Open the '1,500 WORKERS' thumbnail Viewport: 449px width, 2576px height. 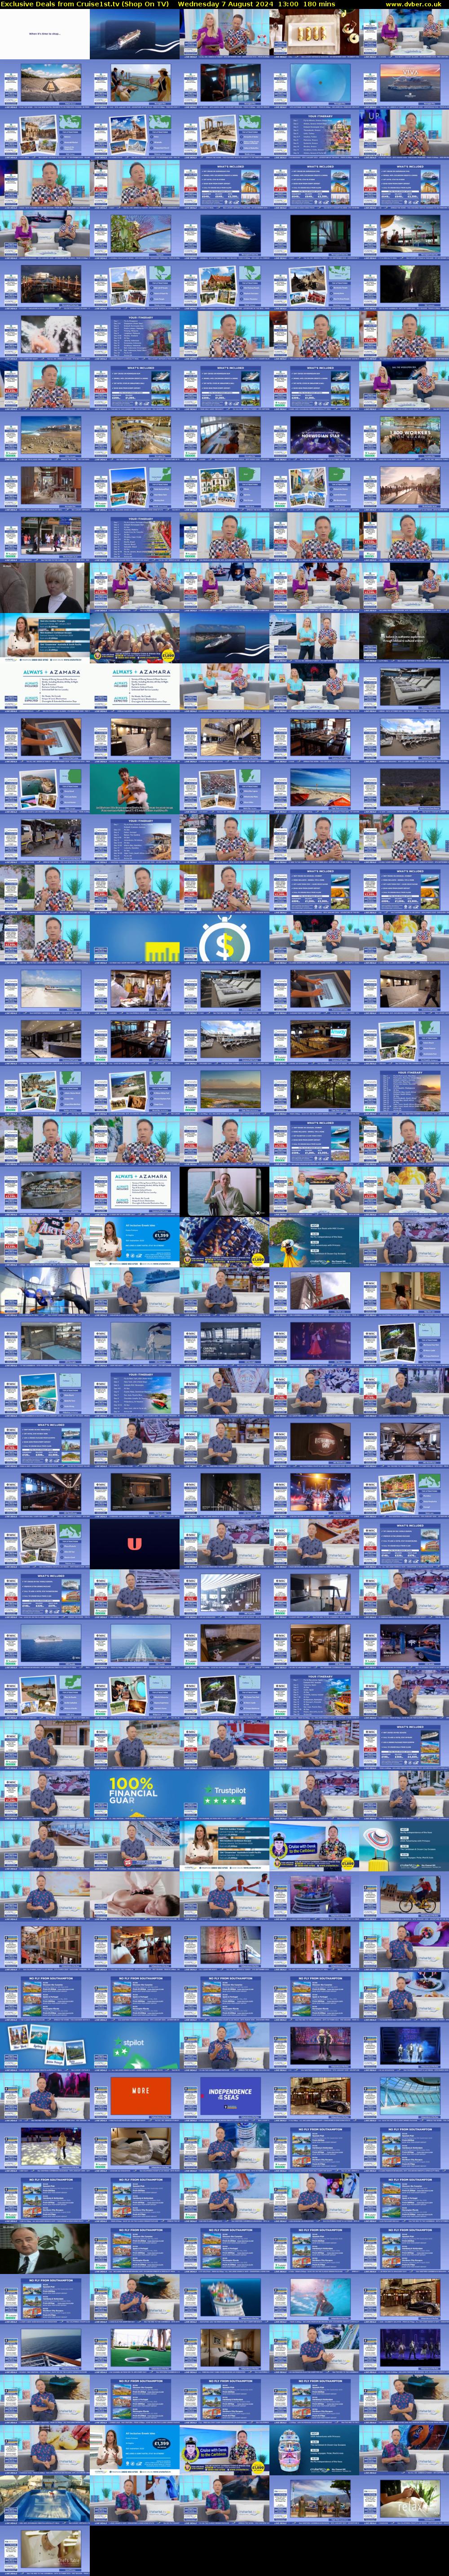coord(405,436)
